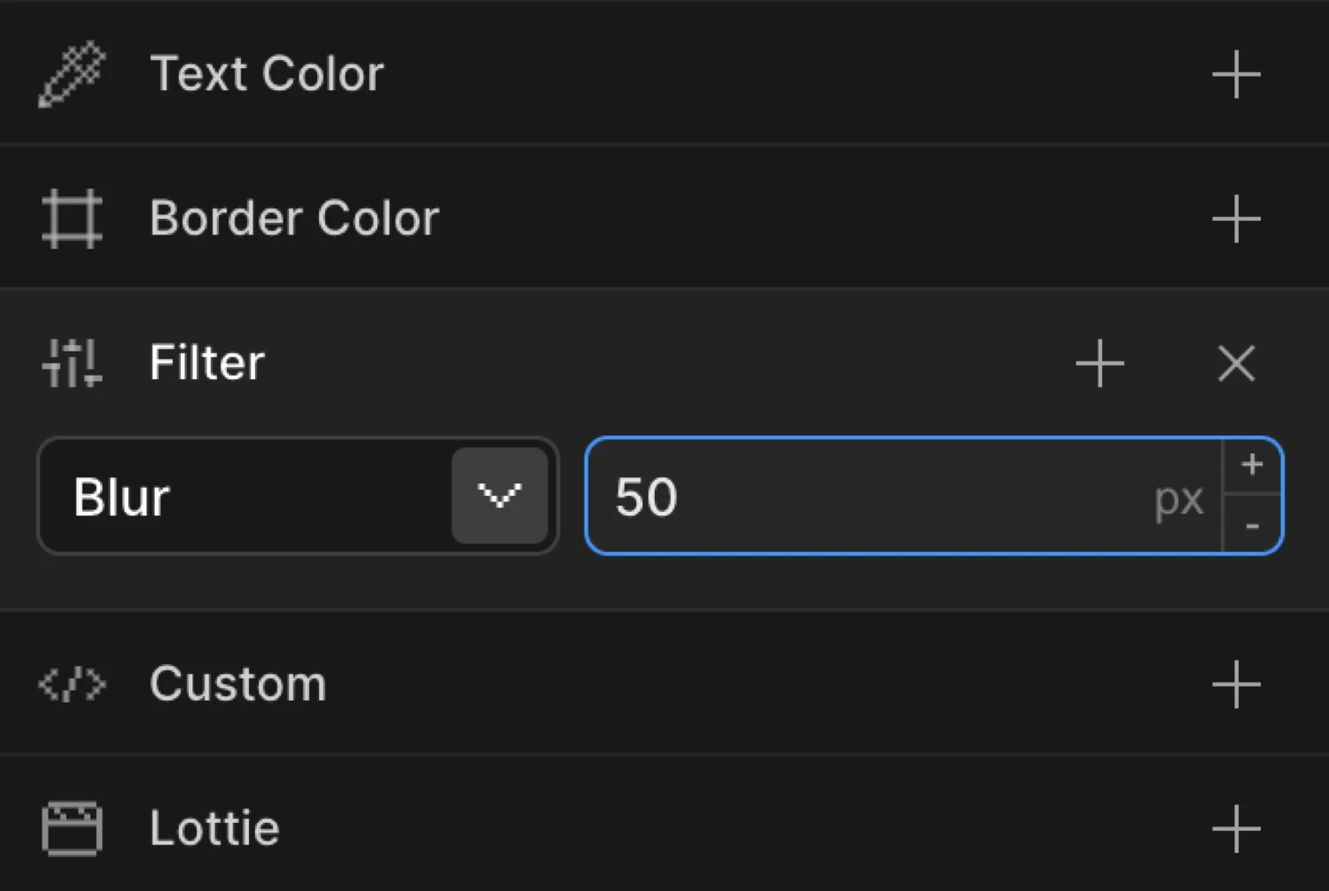Click the Custom code brackets icon
Viewport: 1329px width, 891px height.
pos(71,684)
